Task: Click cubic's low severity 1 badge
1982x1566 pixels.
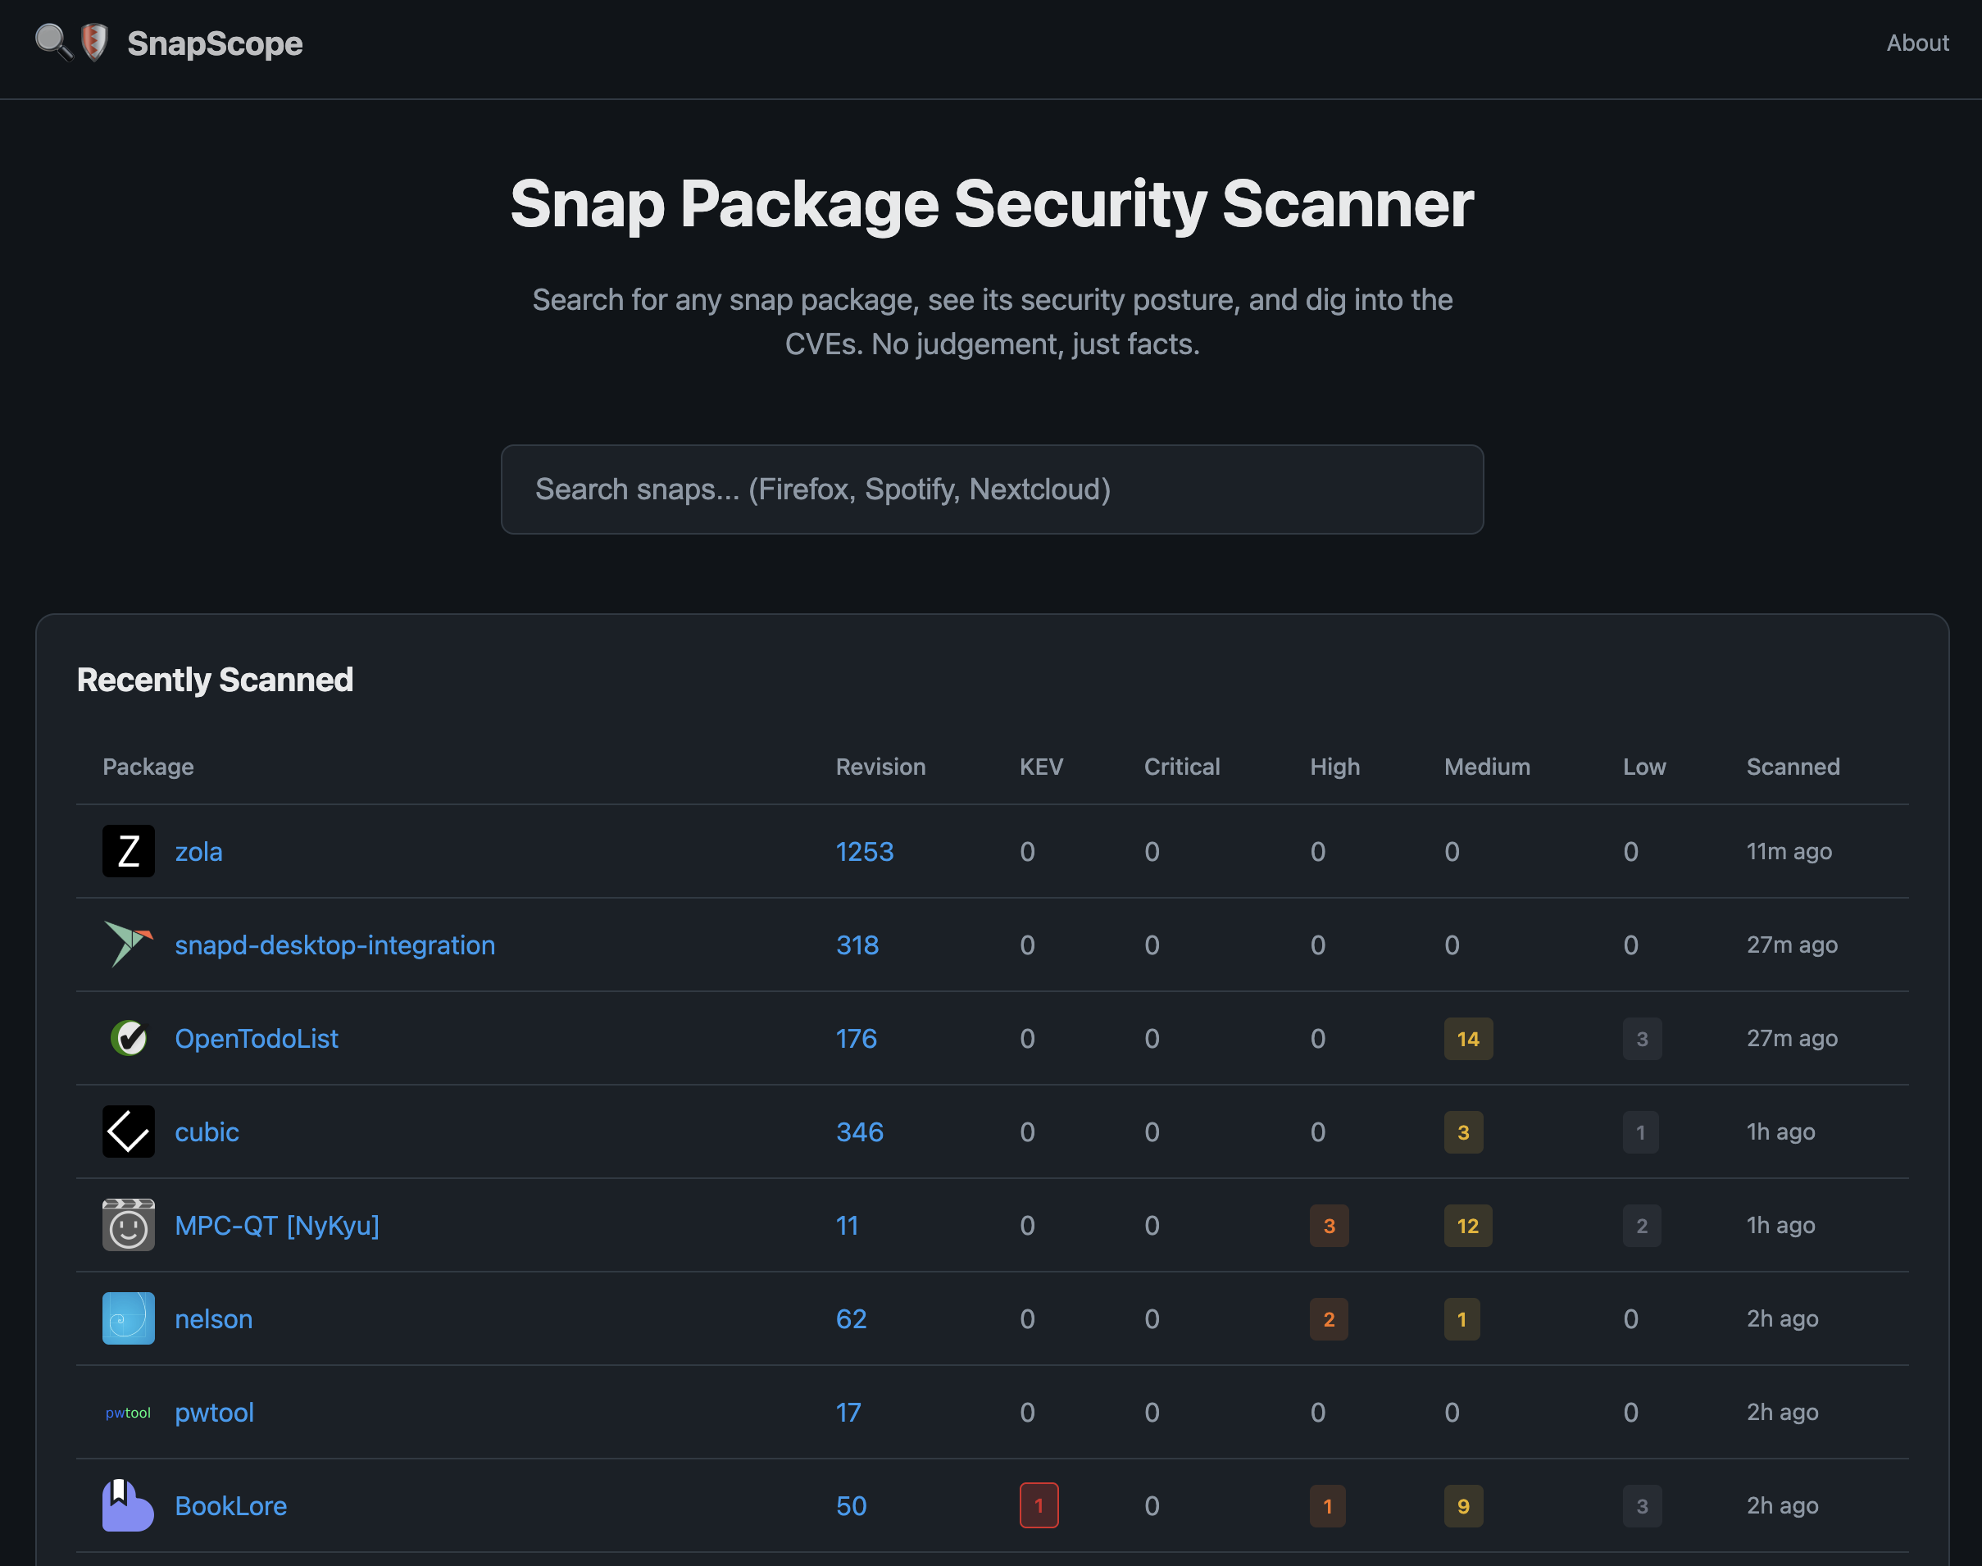Action: (1640, 1132)
